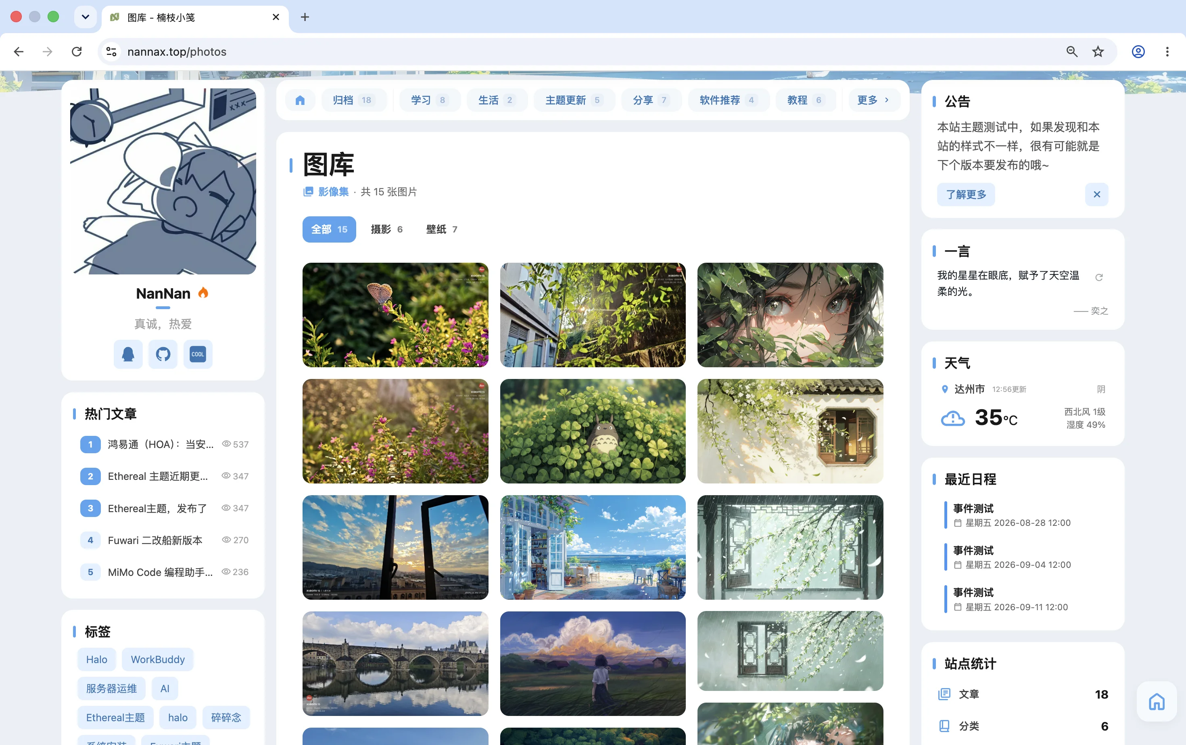
Task: Open article 鸿易通（HOA）
Action: (164, 444)
